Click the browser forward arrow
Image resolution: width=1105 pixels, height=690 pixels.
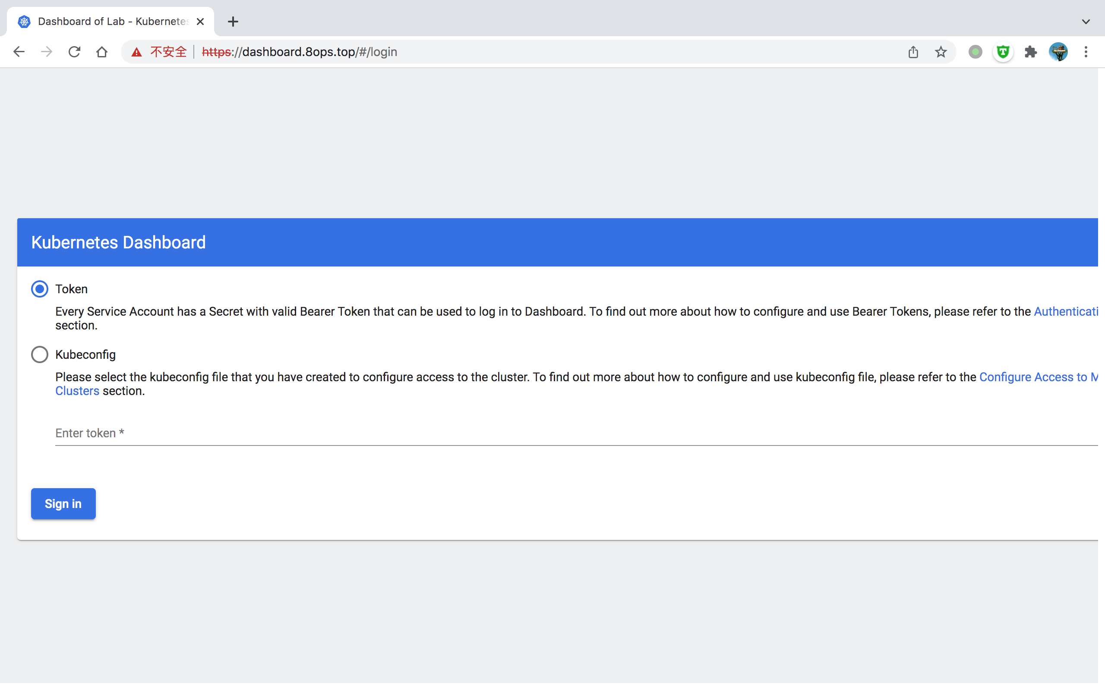[47, 52]
